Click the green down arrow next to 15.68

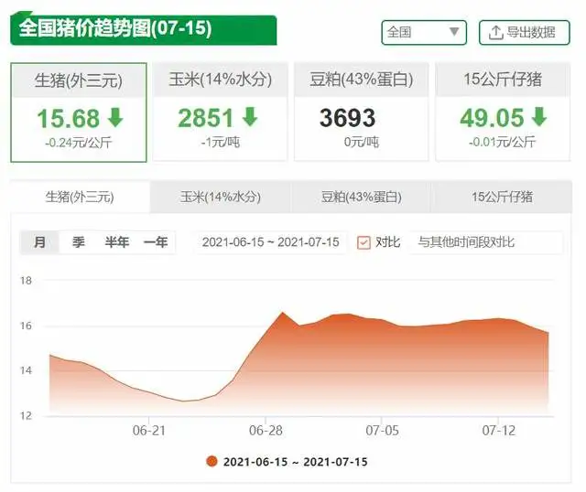tap(115, 117)
